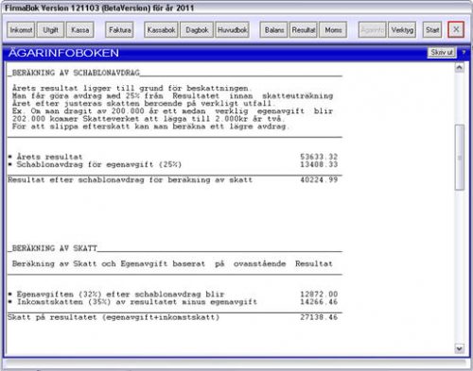Open the Inkomst section
The height and width of the screenshot is (371, 473).
coord(21,30)
